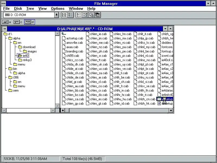This screenshot has height=163, width=217.
Task: Click file list horizontal scroll thumb
Action: (67, 110)
